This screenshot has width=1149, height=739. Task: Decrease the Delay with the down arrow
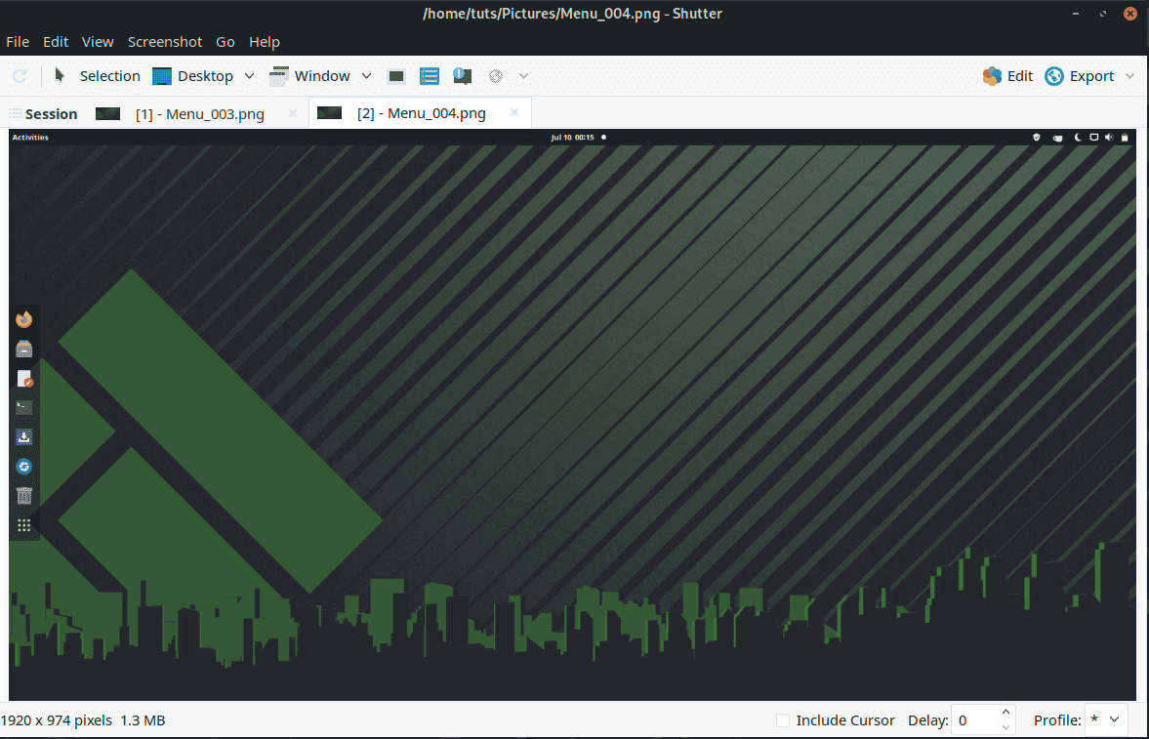click(x=1006, y=728)
